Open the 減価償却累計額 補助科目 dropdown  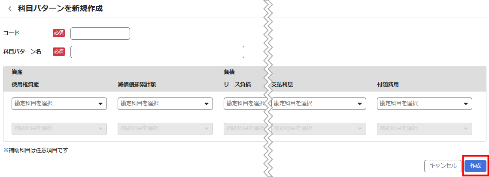click(x=165, y=128)
